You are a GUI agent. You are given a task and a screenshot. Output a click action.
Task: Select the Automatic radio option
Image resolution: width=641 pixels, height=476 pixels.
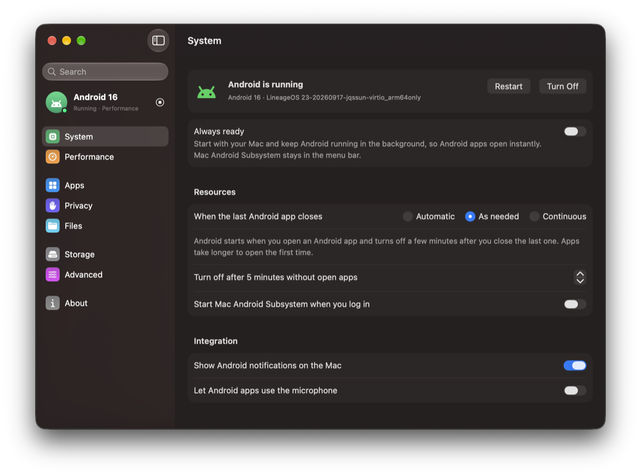point(408,216)
